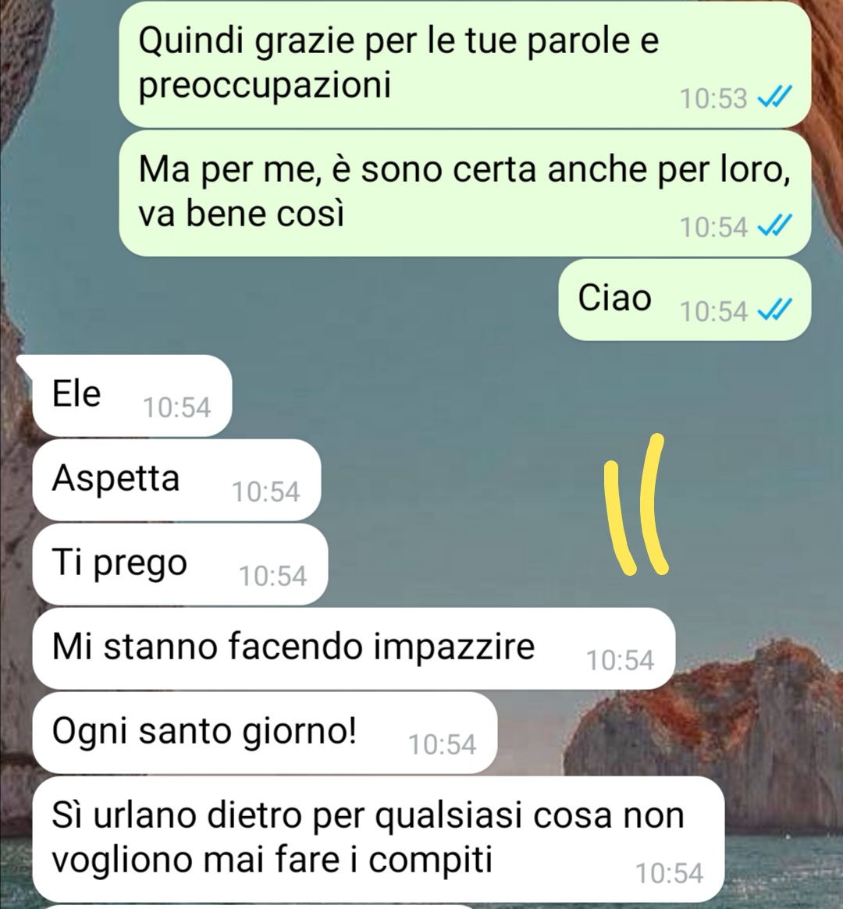This screenshot has height=909, width=843.
Task: Select the "Mi stanno facendo impazzire" message
Action: (354, 648)
